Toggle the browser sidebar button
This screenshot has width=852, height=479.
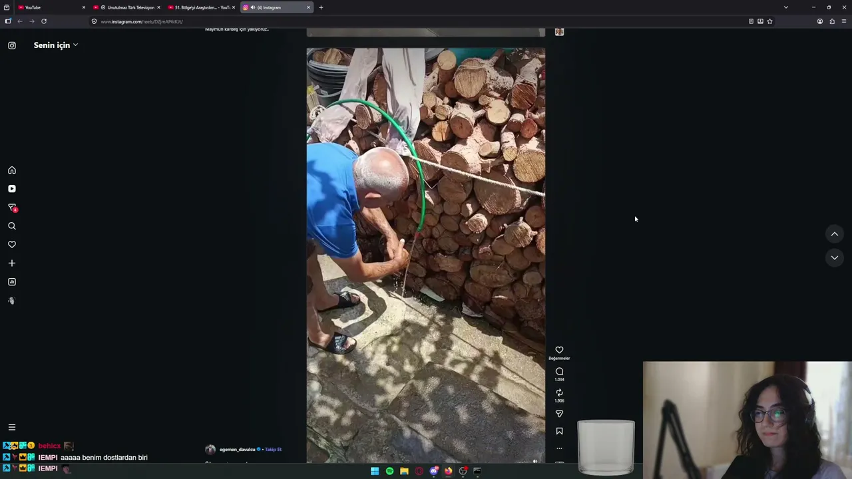8,21
